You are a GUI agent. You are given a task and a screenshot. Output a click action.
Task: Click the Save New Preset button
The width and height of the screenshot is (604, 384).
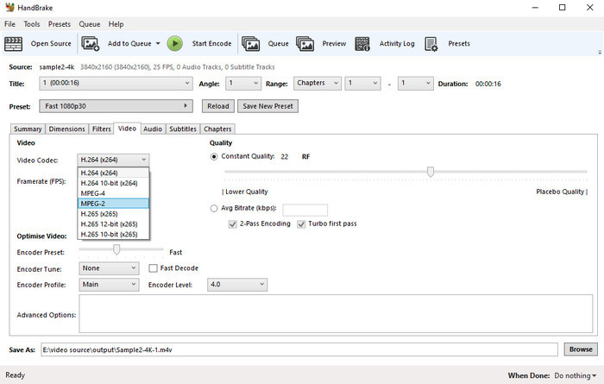(x=267, y=106)
